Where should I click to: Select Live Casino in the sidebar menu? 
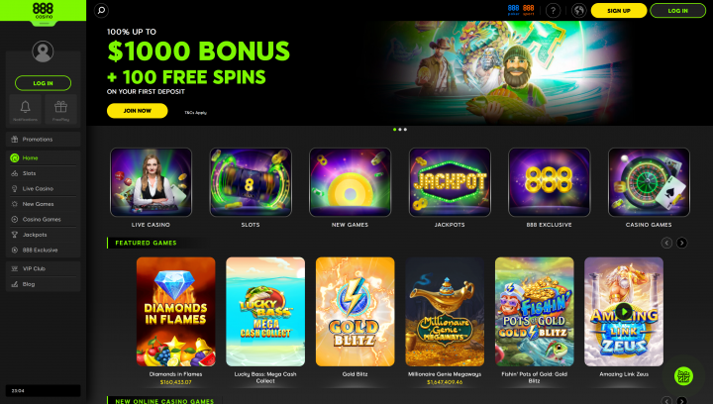[44, 188]
